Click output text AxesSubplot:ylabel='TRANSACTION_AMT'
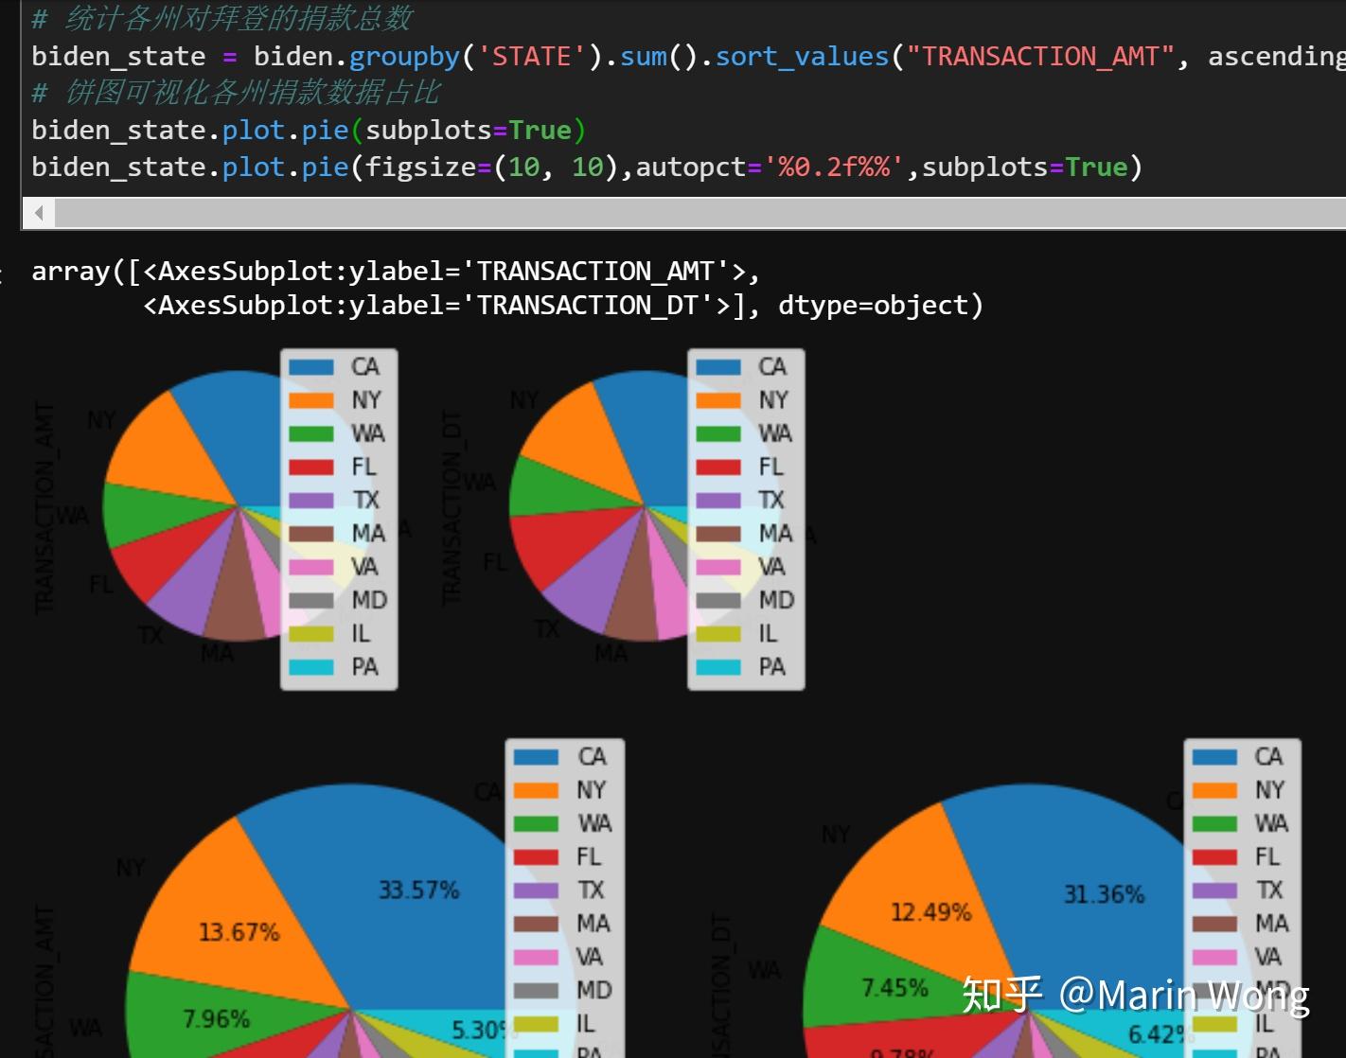Screen dimensions: 1346x1058 (452, 272)
